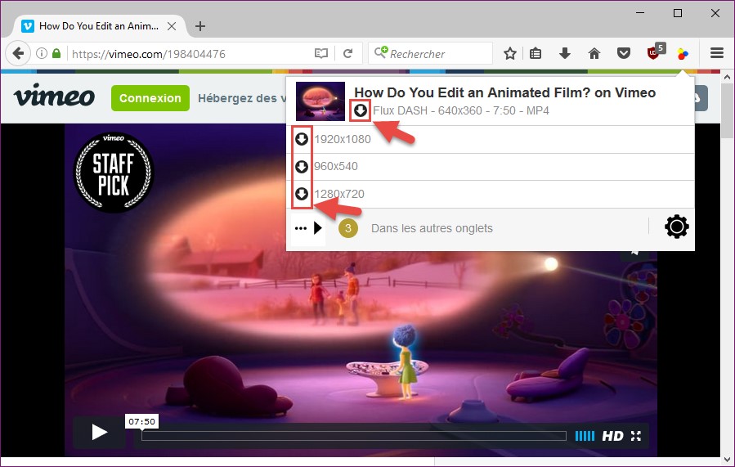This screenshot has width=735, height=467.
Task: Go to the home page
Action: 594,53
